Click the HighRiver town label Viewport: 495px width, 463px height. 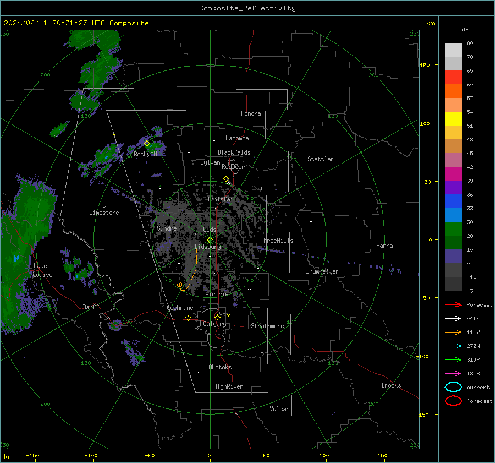(x=228, y=386)
